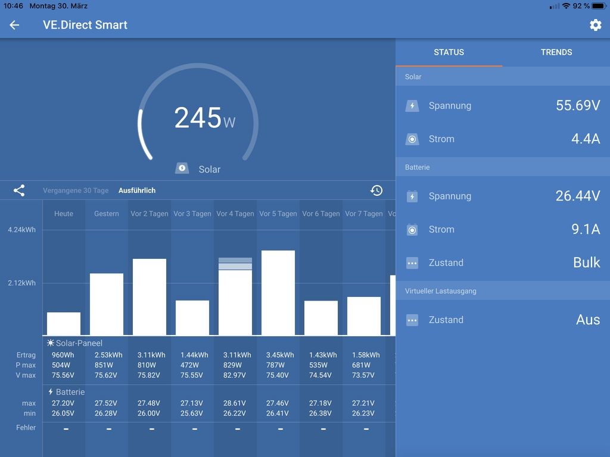Image resolution: width=610 pixels, height=457 pixels.
Task: Tap the 2.53kWh yield for Gestern
Action: 108,355
